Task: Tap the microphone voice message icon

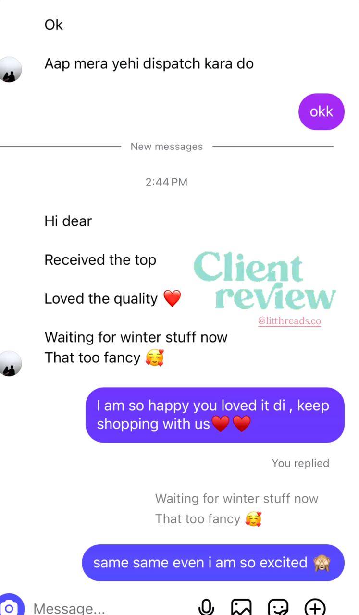Action: point(206,608)
